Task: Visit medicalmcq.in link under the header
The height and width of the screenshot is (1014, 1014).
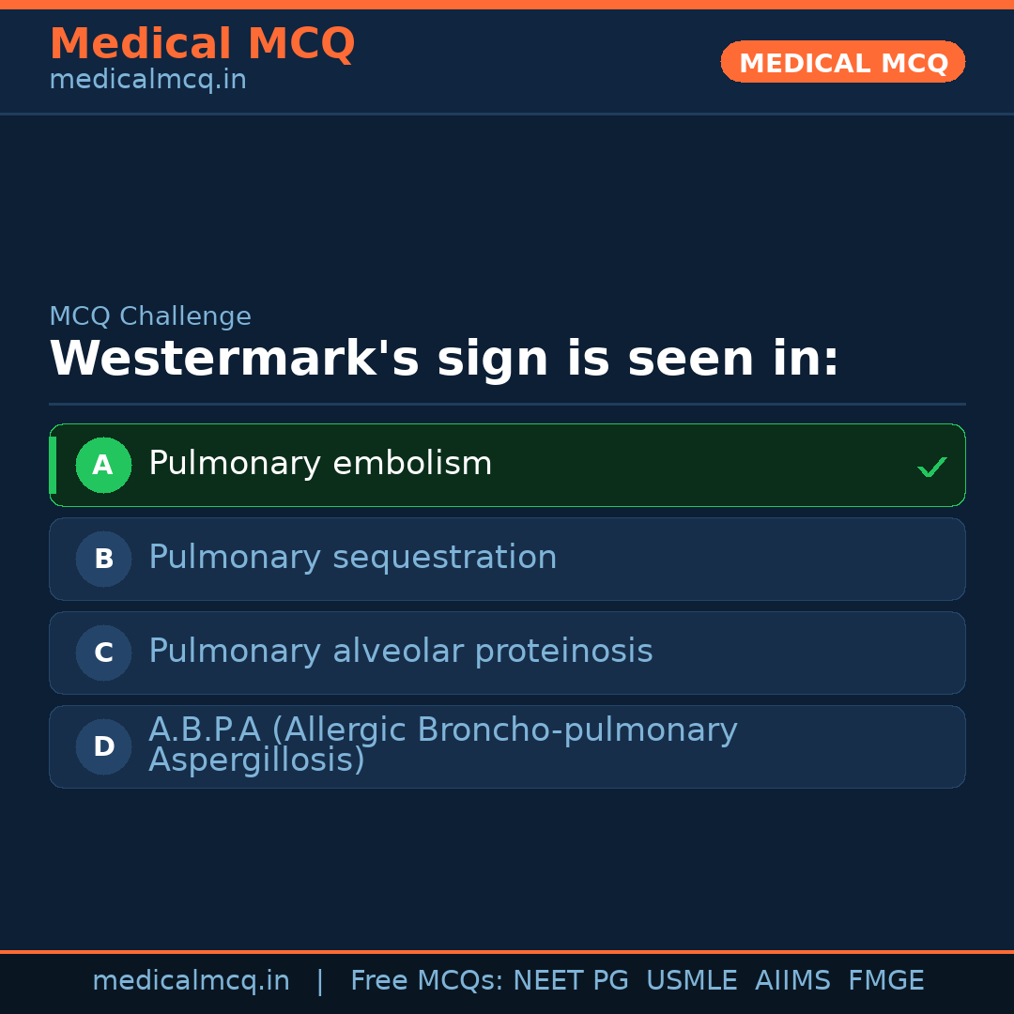Action: [147, 80]
